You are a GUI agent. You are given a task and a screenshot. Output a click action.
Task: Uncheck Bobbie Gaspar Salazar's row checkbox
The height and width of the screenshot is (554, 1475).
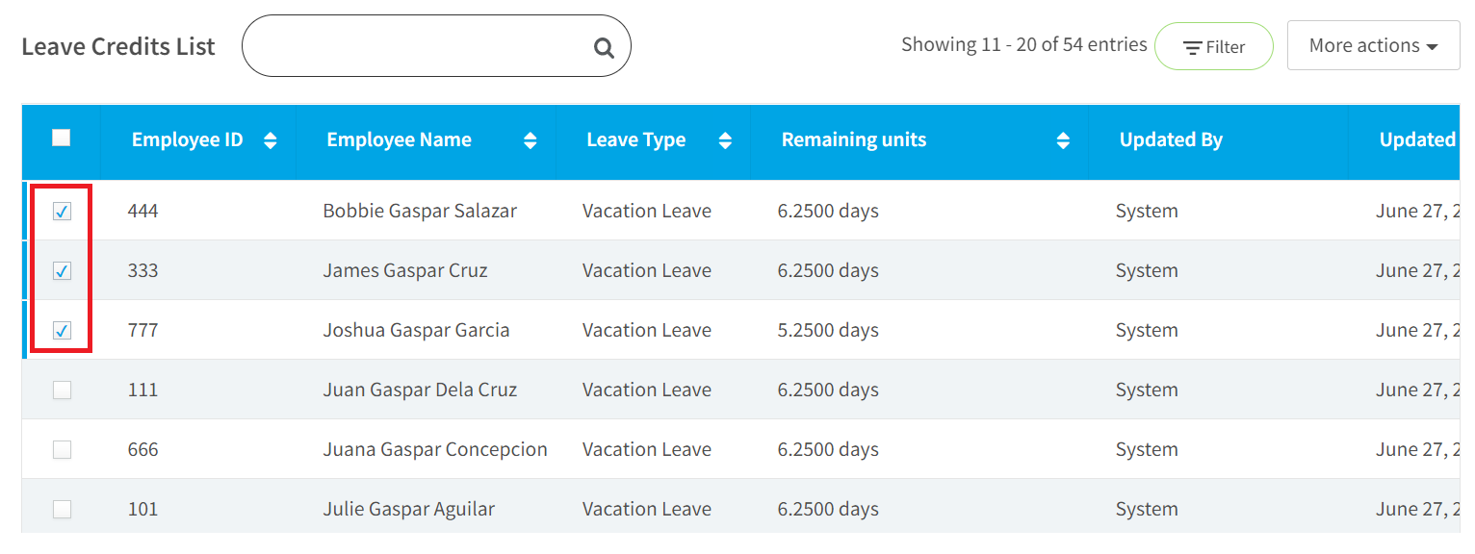click(62, 211)
